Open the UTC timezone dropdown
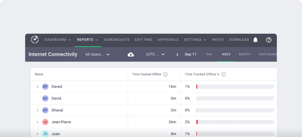302x137 pixels. [155, 54]
